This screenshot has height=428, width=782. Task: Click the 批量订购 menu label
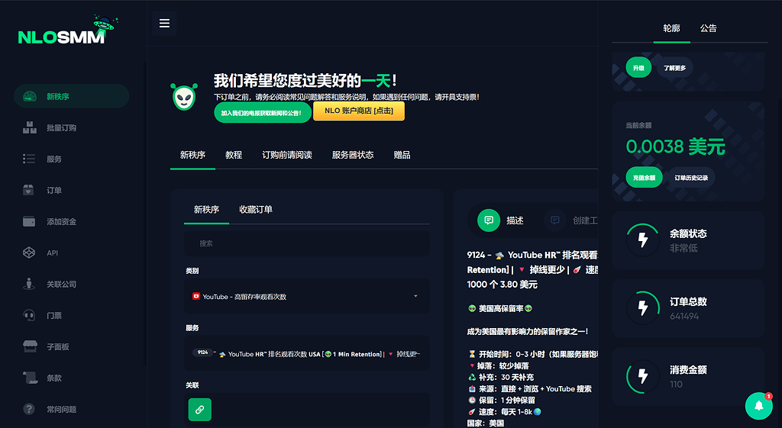point(61,128)
